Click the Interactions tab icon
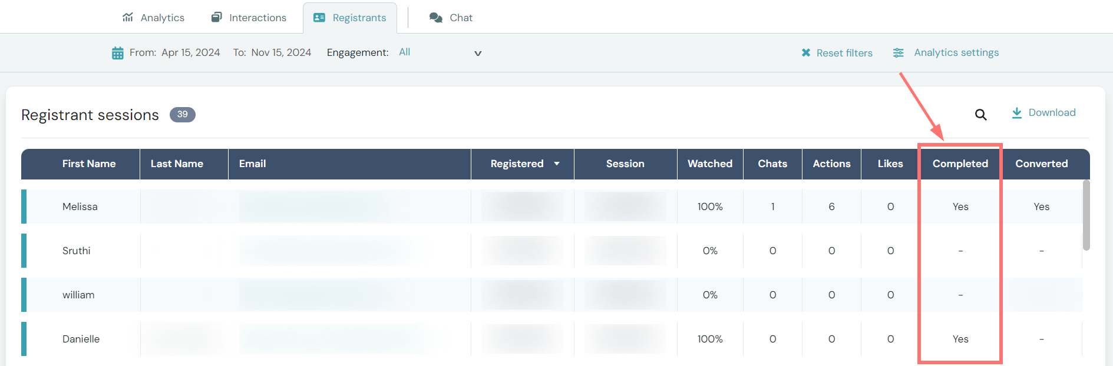1113x366 pixels. click(x=217, y=17)
